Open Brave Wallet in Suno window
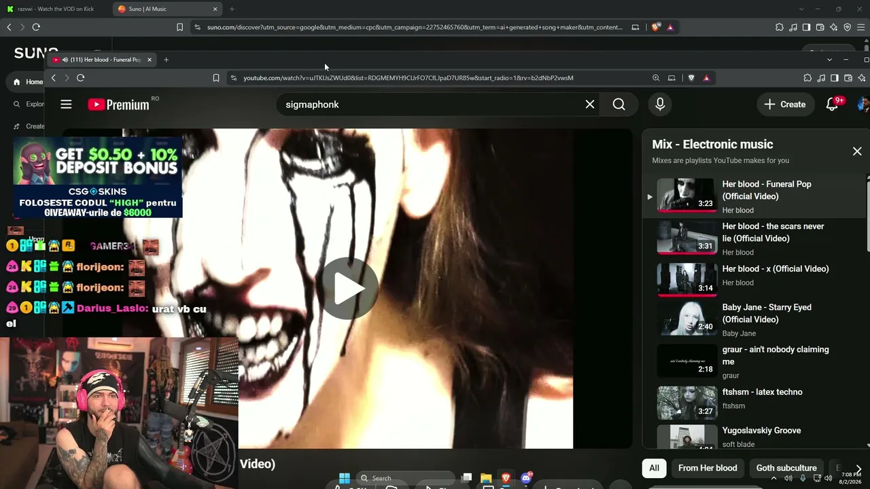Viewport: 870px width, 489px height. point(820,27)
